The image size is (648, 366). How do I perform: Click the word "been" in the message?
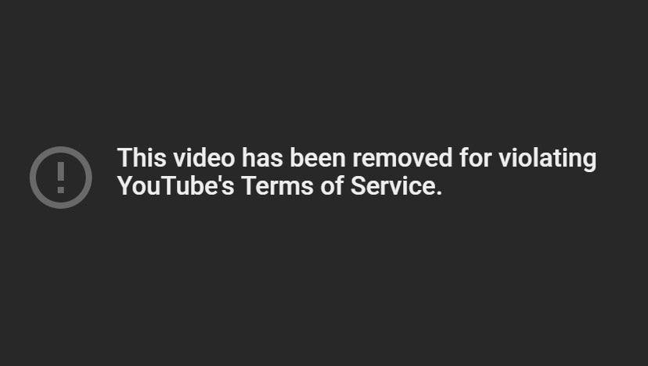318,158
